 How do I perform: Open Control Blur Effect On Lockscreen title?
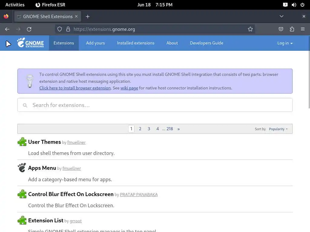[x=71, y=194]
